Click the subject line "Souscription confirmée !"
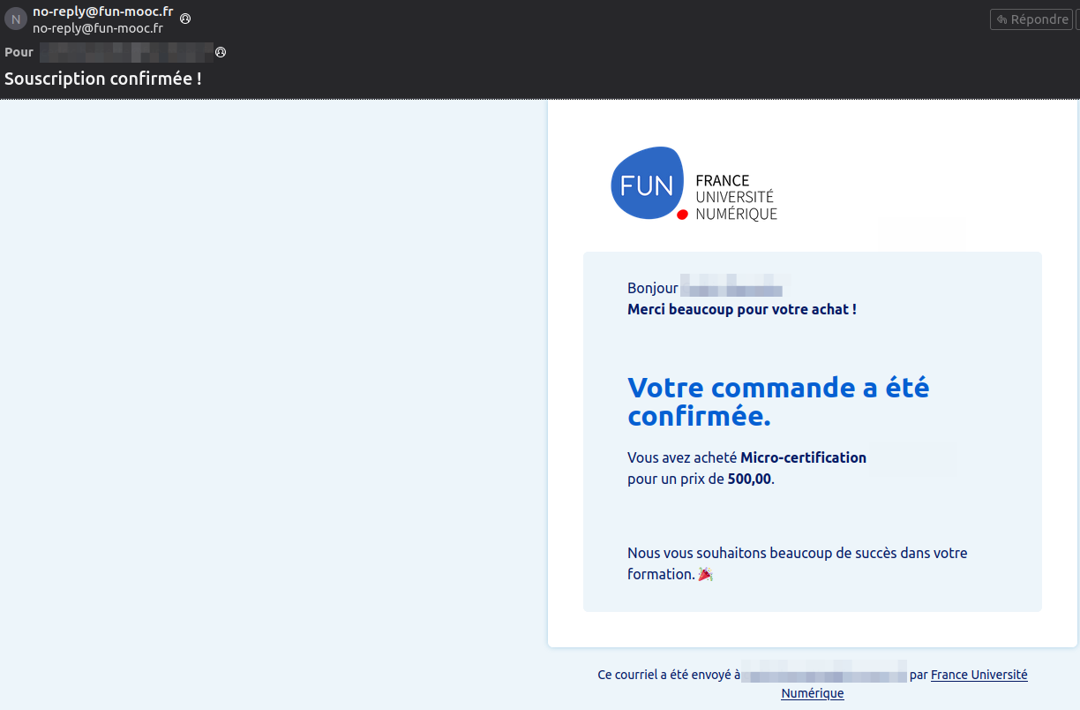 click(x=103, y=78)
